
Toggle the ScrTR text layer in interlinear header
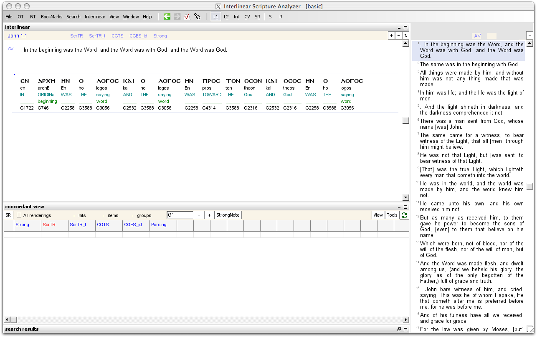[x=76, y=36]
